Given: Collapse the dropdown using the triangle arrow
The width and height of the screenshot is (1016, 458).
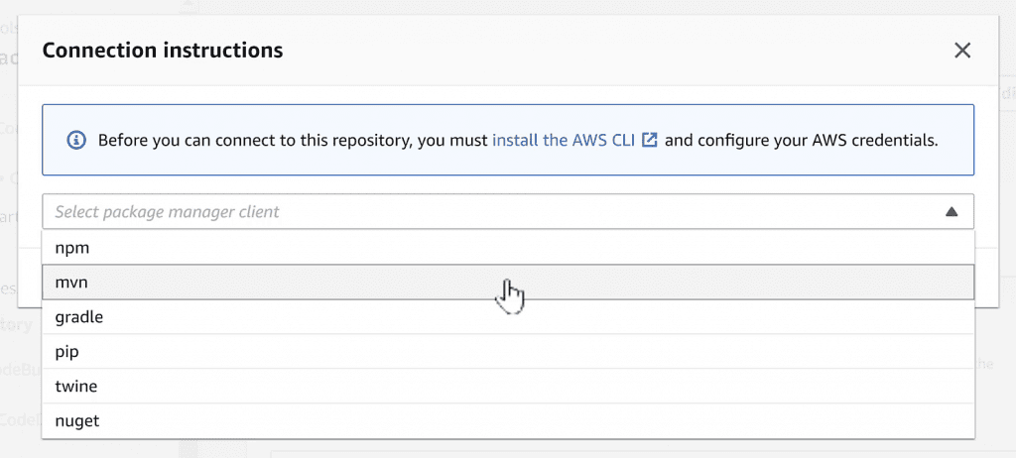Looking at the screenshot, I should point(952,211).
